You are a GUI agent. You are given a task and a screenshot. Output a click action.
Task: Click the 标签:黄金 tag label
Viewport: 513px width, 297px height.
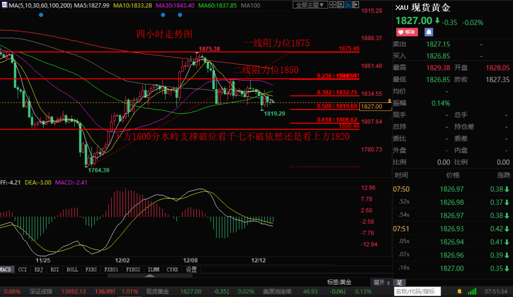click(339, 282)
